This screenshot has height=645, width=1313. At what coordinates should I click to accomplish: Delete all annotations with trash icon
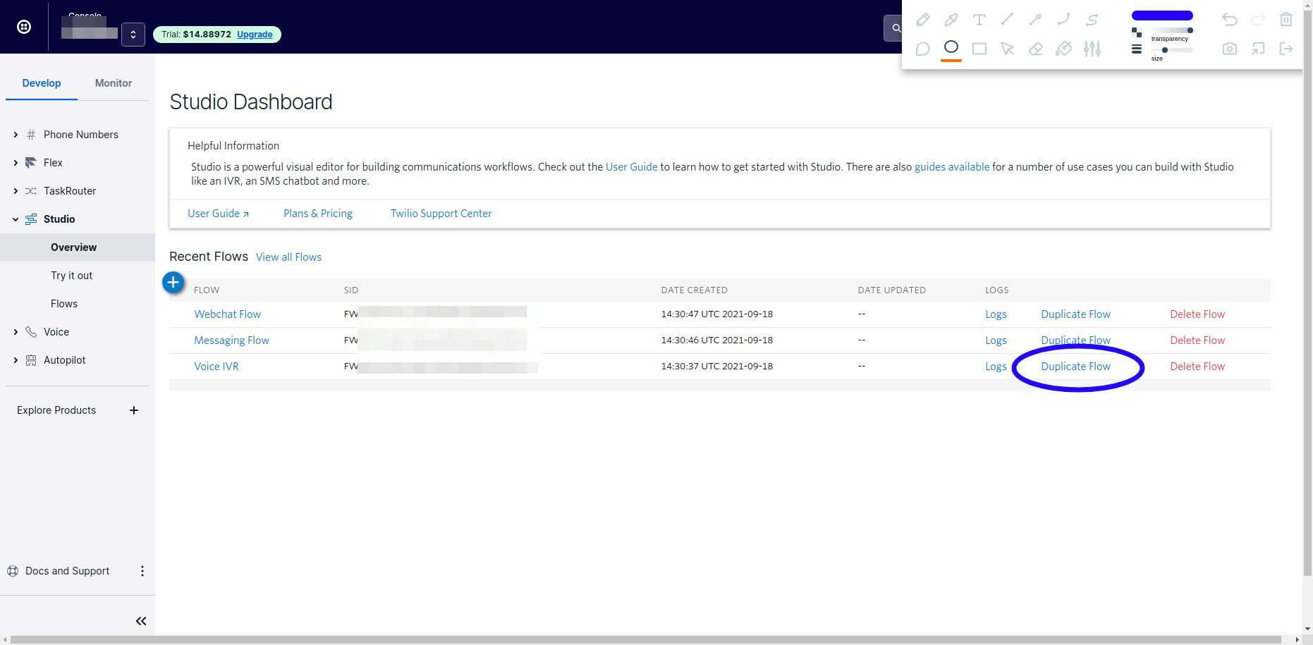[1286, 20]
